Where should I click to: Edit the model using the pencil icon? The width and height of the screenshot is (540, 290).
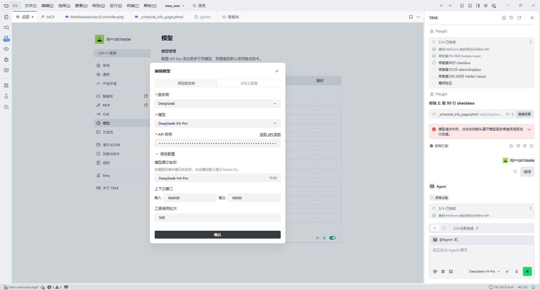pyautogui.click(x=318, y=238)
